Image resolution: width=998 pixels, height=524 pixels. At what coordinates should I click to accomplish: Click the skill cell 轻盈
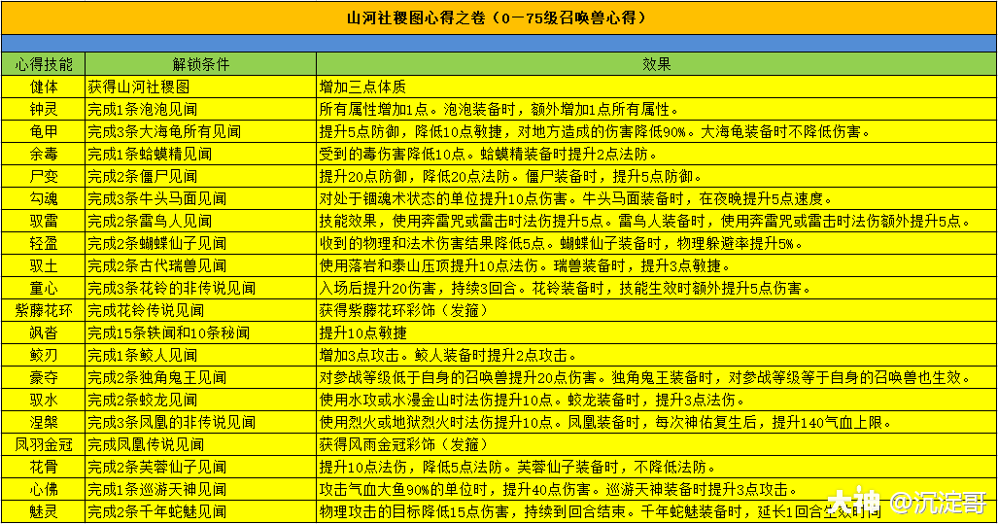click(x=44, y=243)
